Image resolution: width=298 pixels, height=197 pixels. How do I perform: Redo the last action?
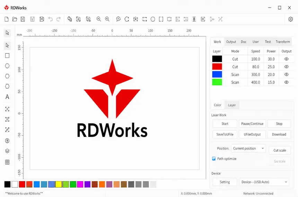click(x=59, y=19)
